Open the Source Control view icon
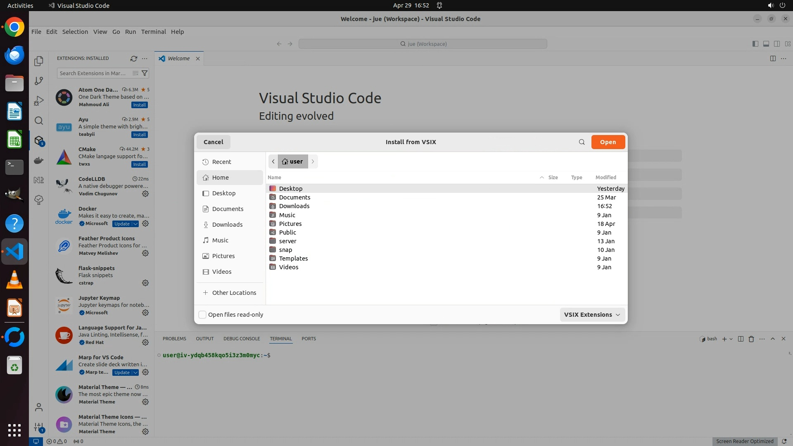793x446 pixels. (39, 81)
